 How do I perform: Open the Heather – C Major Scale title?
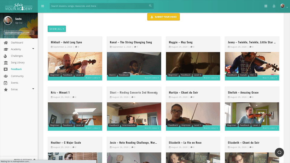[x=66, y=143]
